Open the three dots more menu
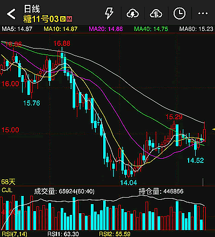 (x=203, y=13)
